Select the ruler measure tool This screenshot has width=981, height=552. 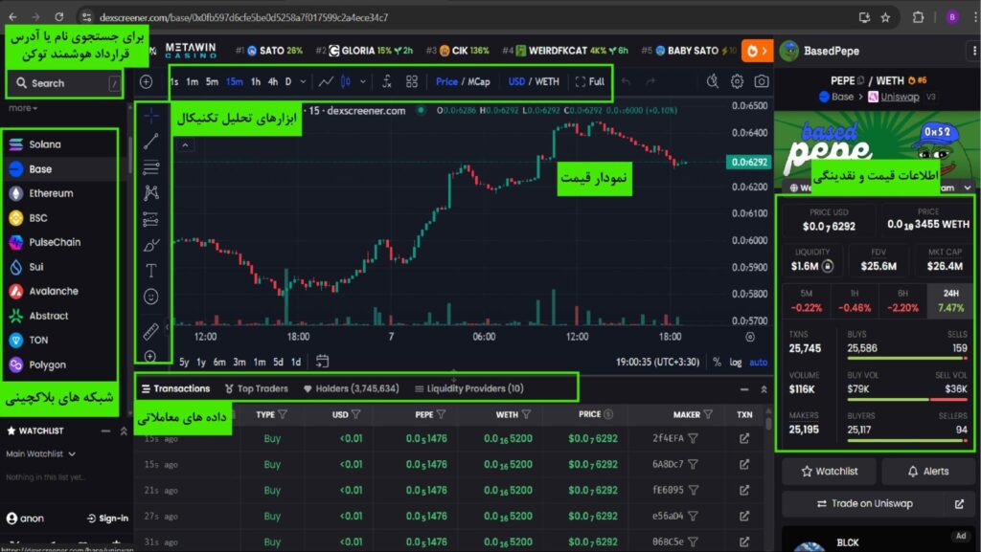pyautogui.click(x=150, y=331)
